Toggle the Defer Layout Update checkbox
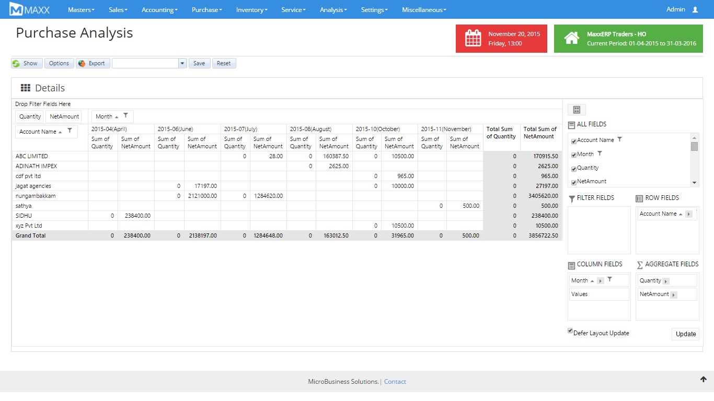The height and width of the screenshot is (401, 714). click(570, 331)
